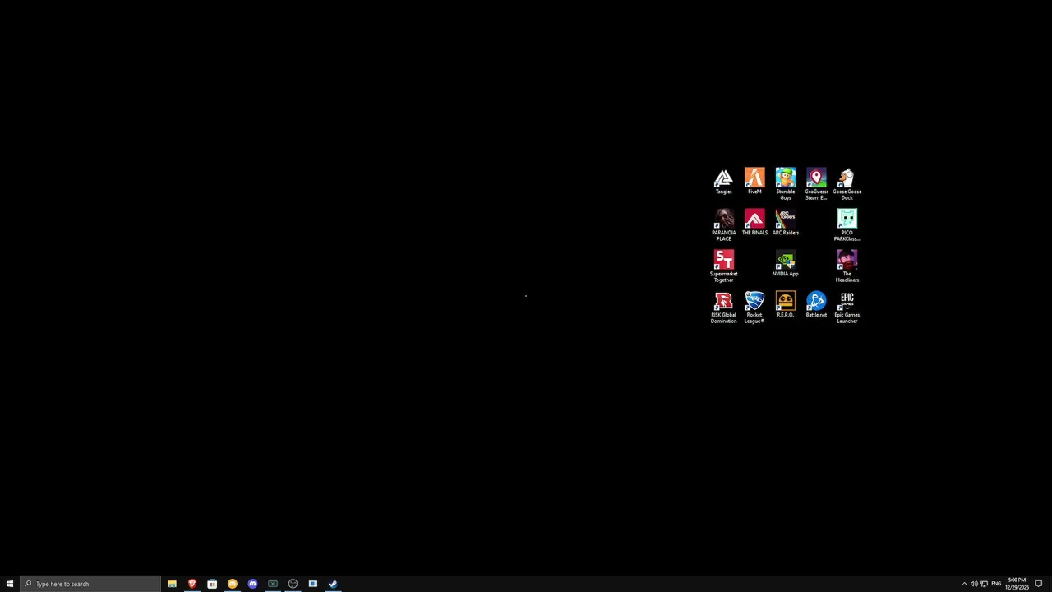Select the PARANOIA PLACE desktop icon
The image size is (1052, 592).
click(x=723, y=226)
